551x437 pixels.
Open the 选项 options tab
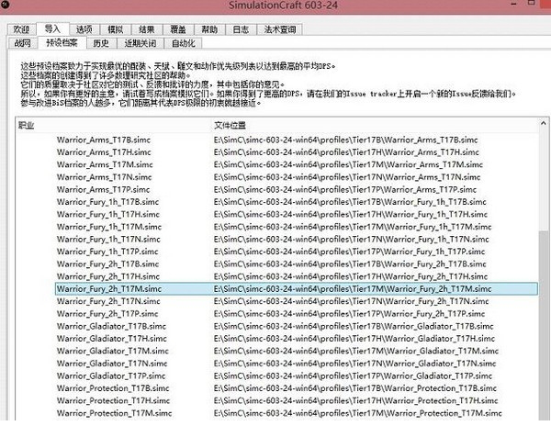(84, 29)
